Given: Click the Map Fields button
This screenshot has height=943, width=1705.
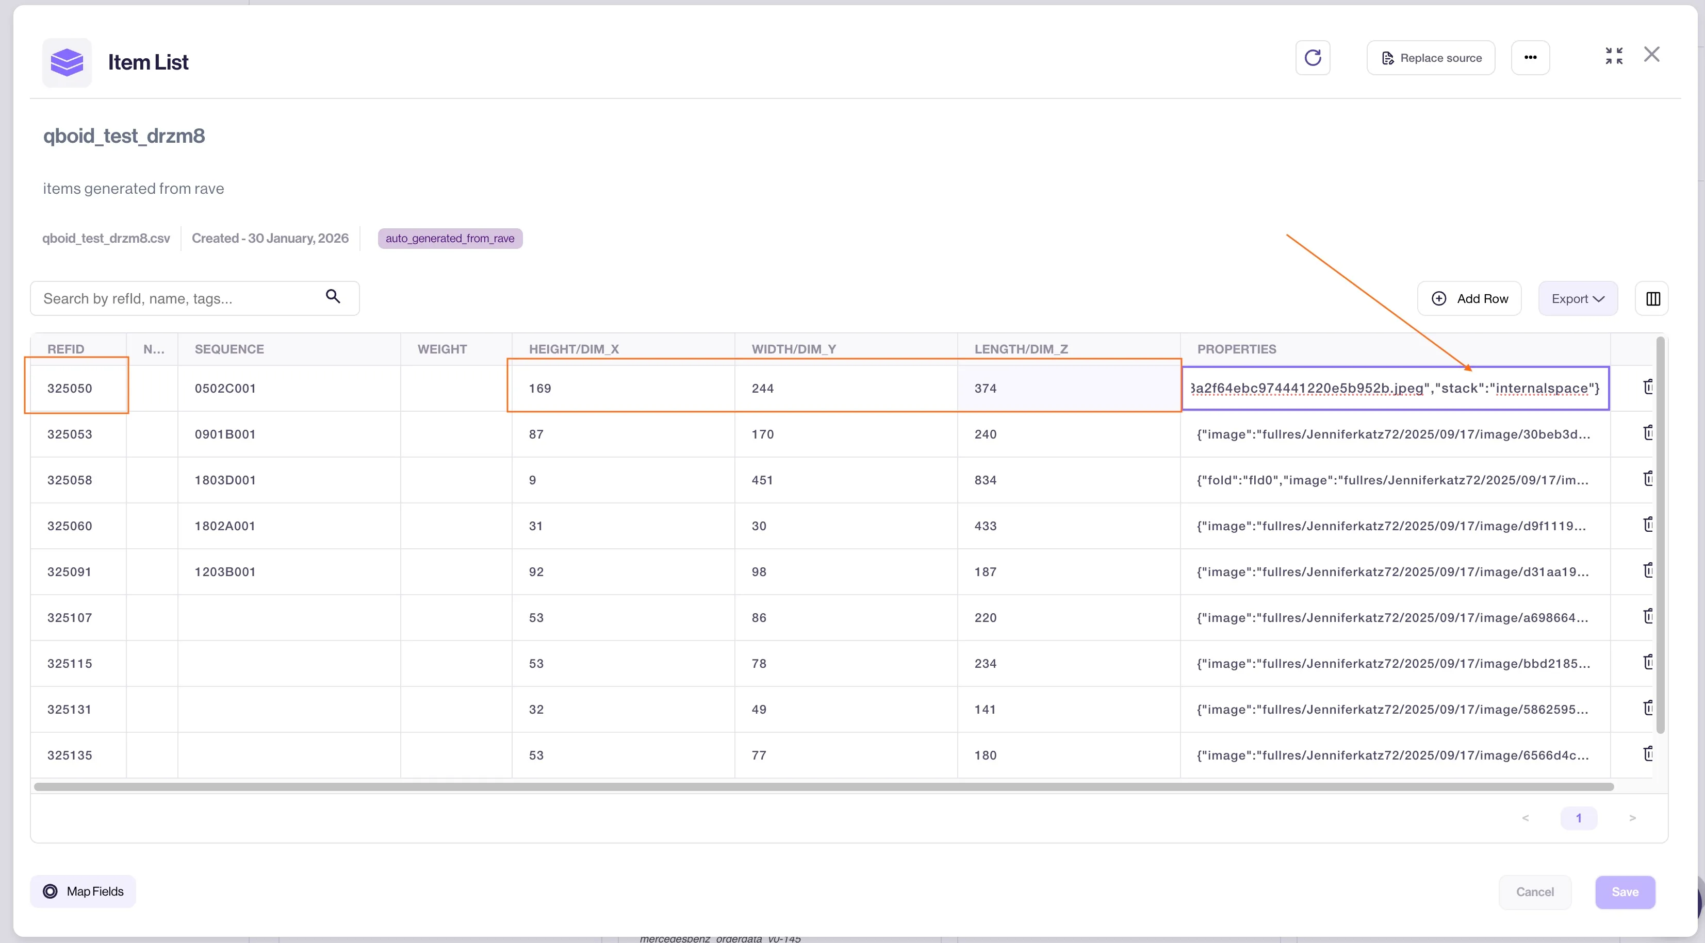Looking at the screenshot, I should coord(83,891).
